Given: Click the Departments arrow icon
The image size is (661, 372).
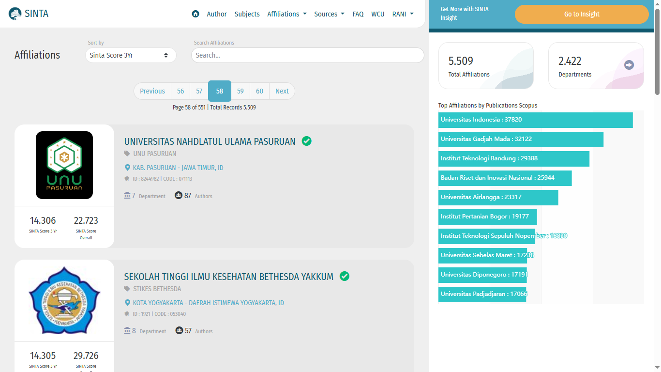Looking at the screenshot, I should click(629, 65).
